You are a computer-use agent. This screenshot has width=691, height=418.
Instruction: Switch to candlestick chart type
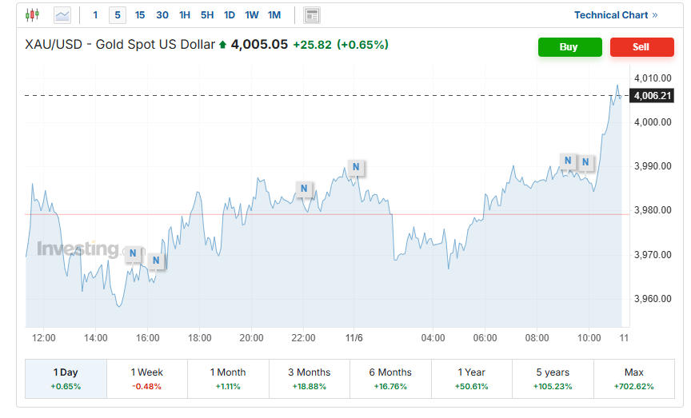click(x=32, y=15)
